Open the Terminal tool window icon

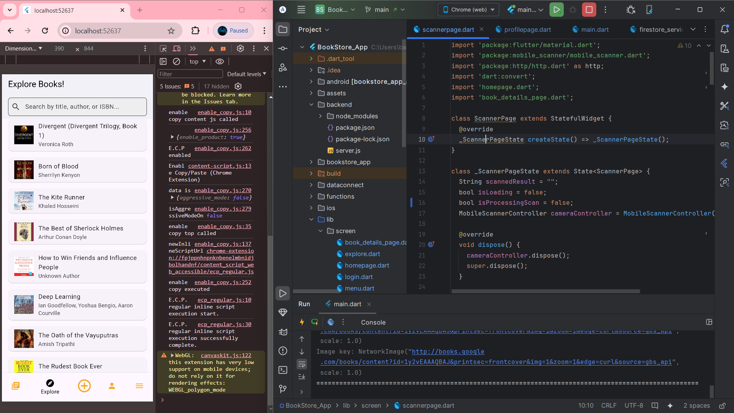tap(283, 370)
